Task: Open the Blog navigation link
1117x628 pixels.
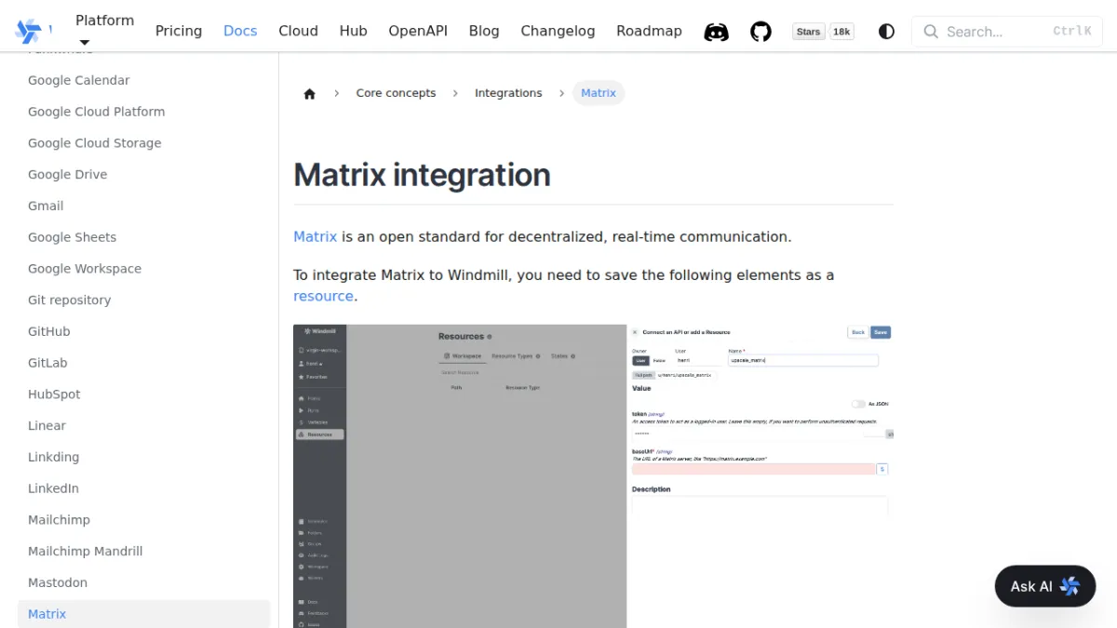Action: [484, 31]
